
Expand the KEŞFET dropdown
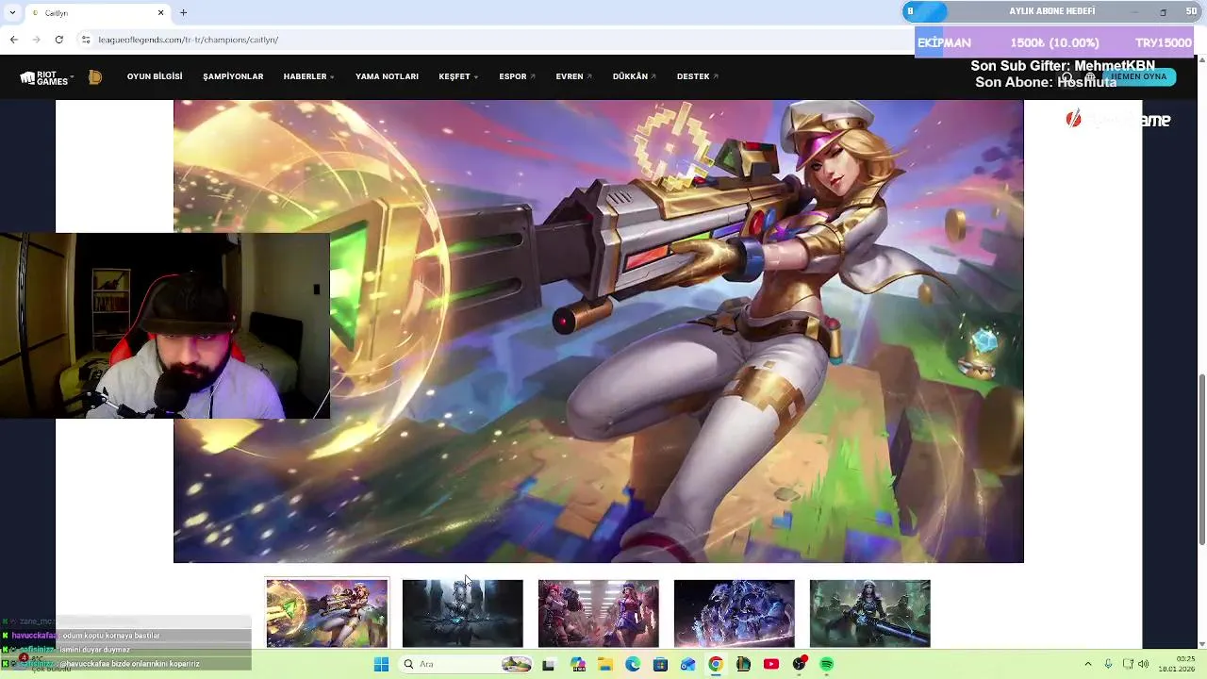click(458, 77)
